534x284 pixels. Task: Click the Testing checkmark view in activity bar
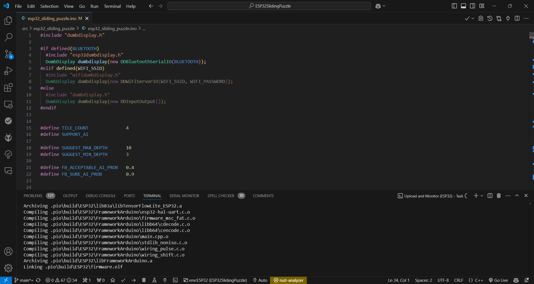click(x=8, y=121)
